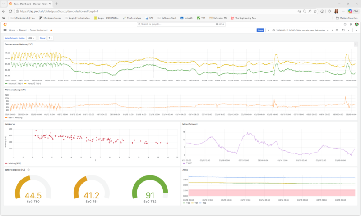Expand the time range picker
361x216 pixels.
coord(300,30)
